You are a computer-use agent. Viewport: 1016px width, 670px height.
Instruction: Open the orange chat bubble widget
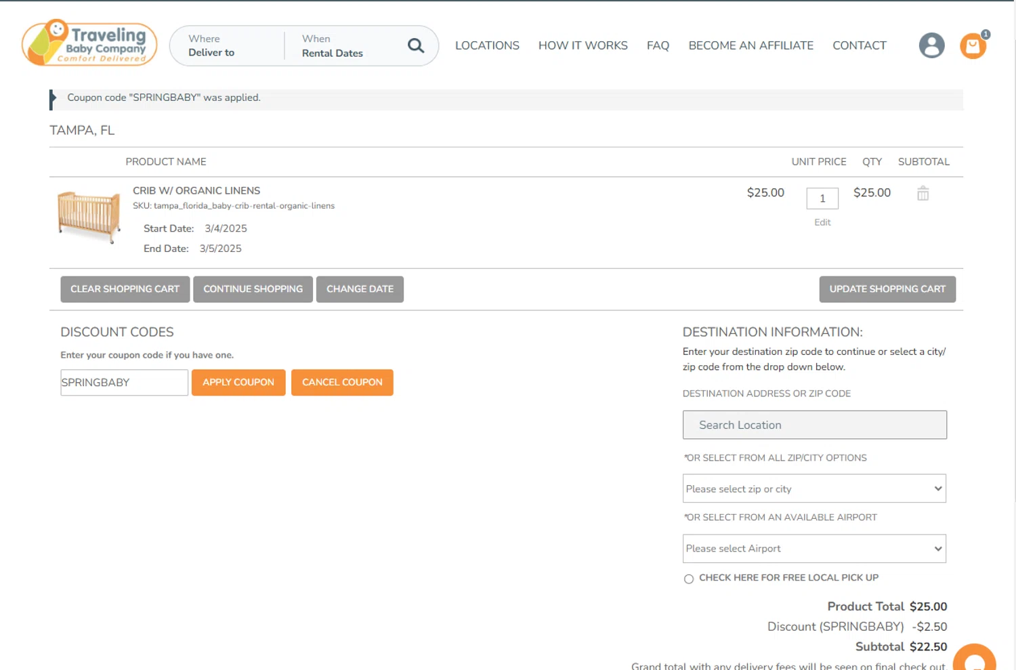974,658
